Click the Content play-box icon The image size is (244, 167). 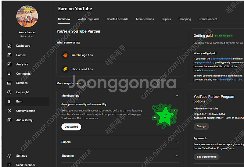pyautogui.click(x=9, y=55)
